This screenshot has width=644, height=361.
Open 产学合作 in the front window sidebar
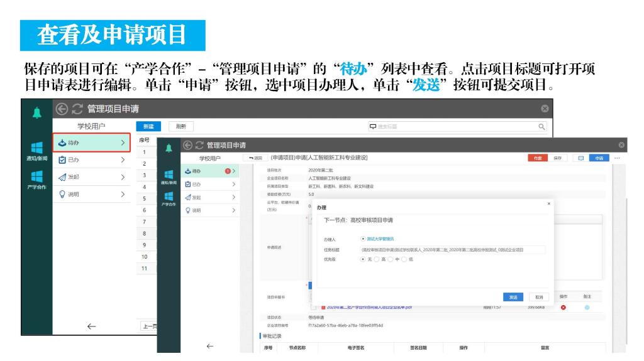pos(168,198)
